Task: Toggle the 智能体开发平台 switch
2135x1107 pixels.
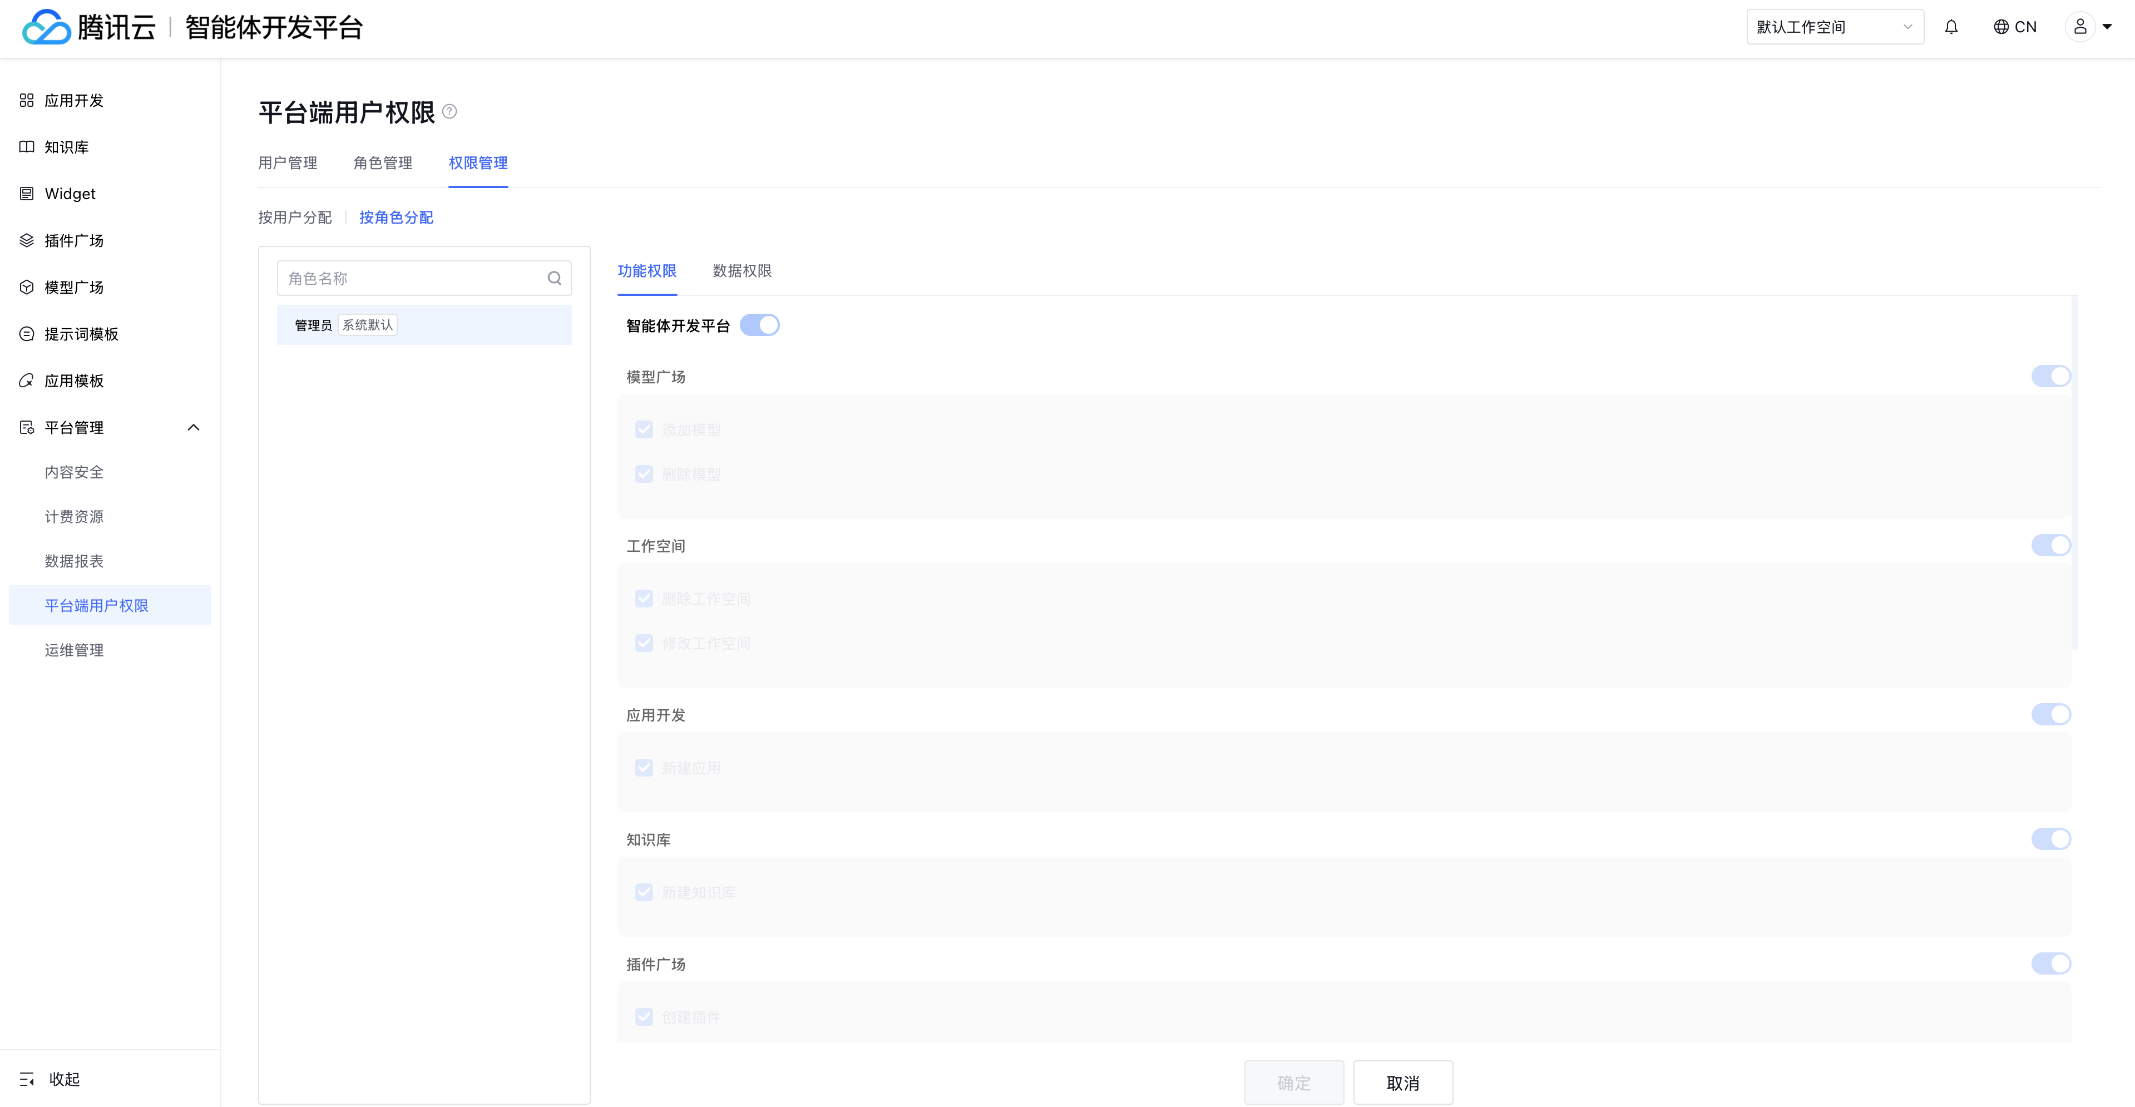Action: click(x=759, y=325)
